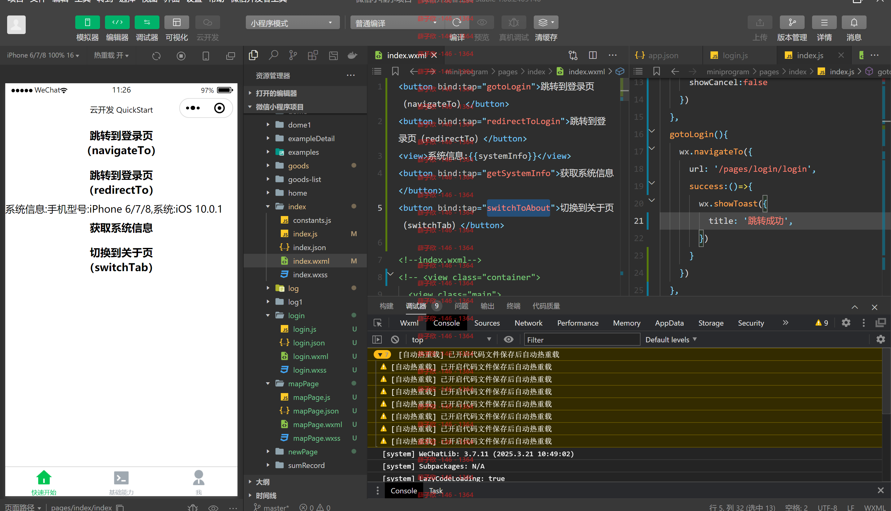
Task: Open the explorer files icon in sidebar
Action: click(x=253, y=55)
